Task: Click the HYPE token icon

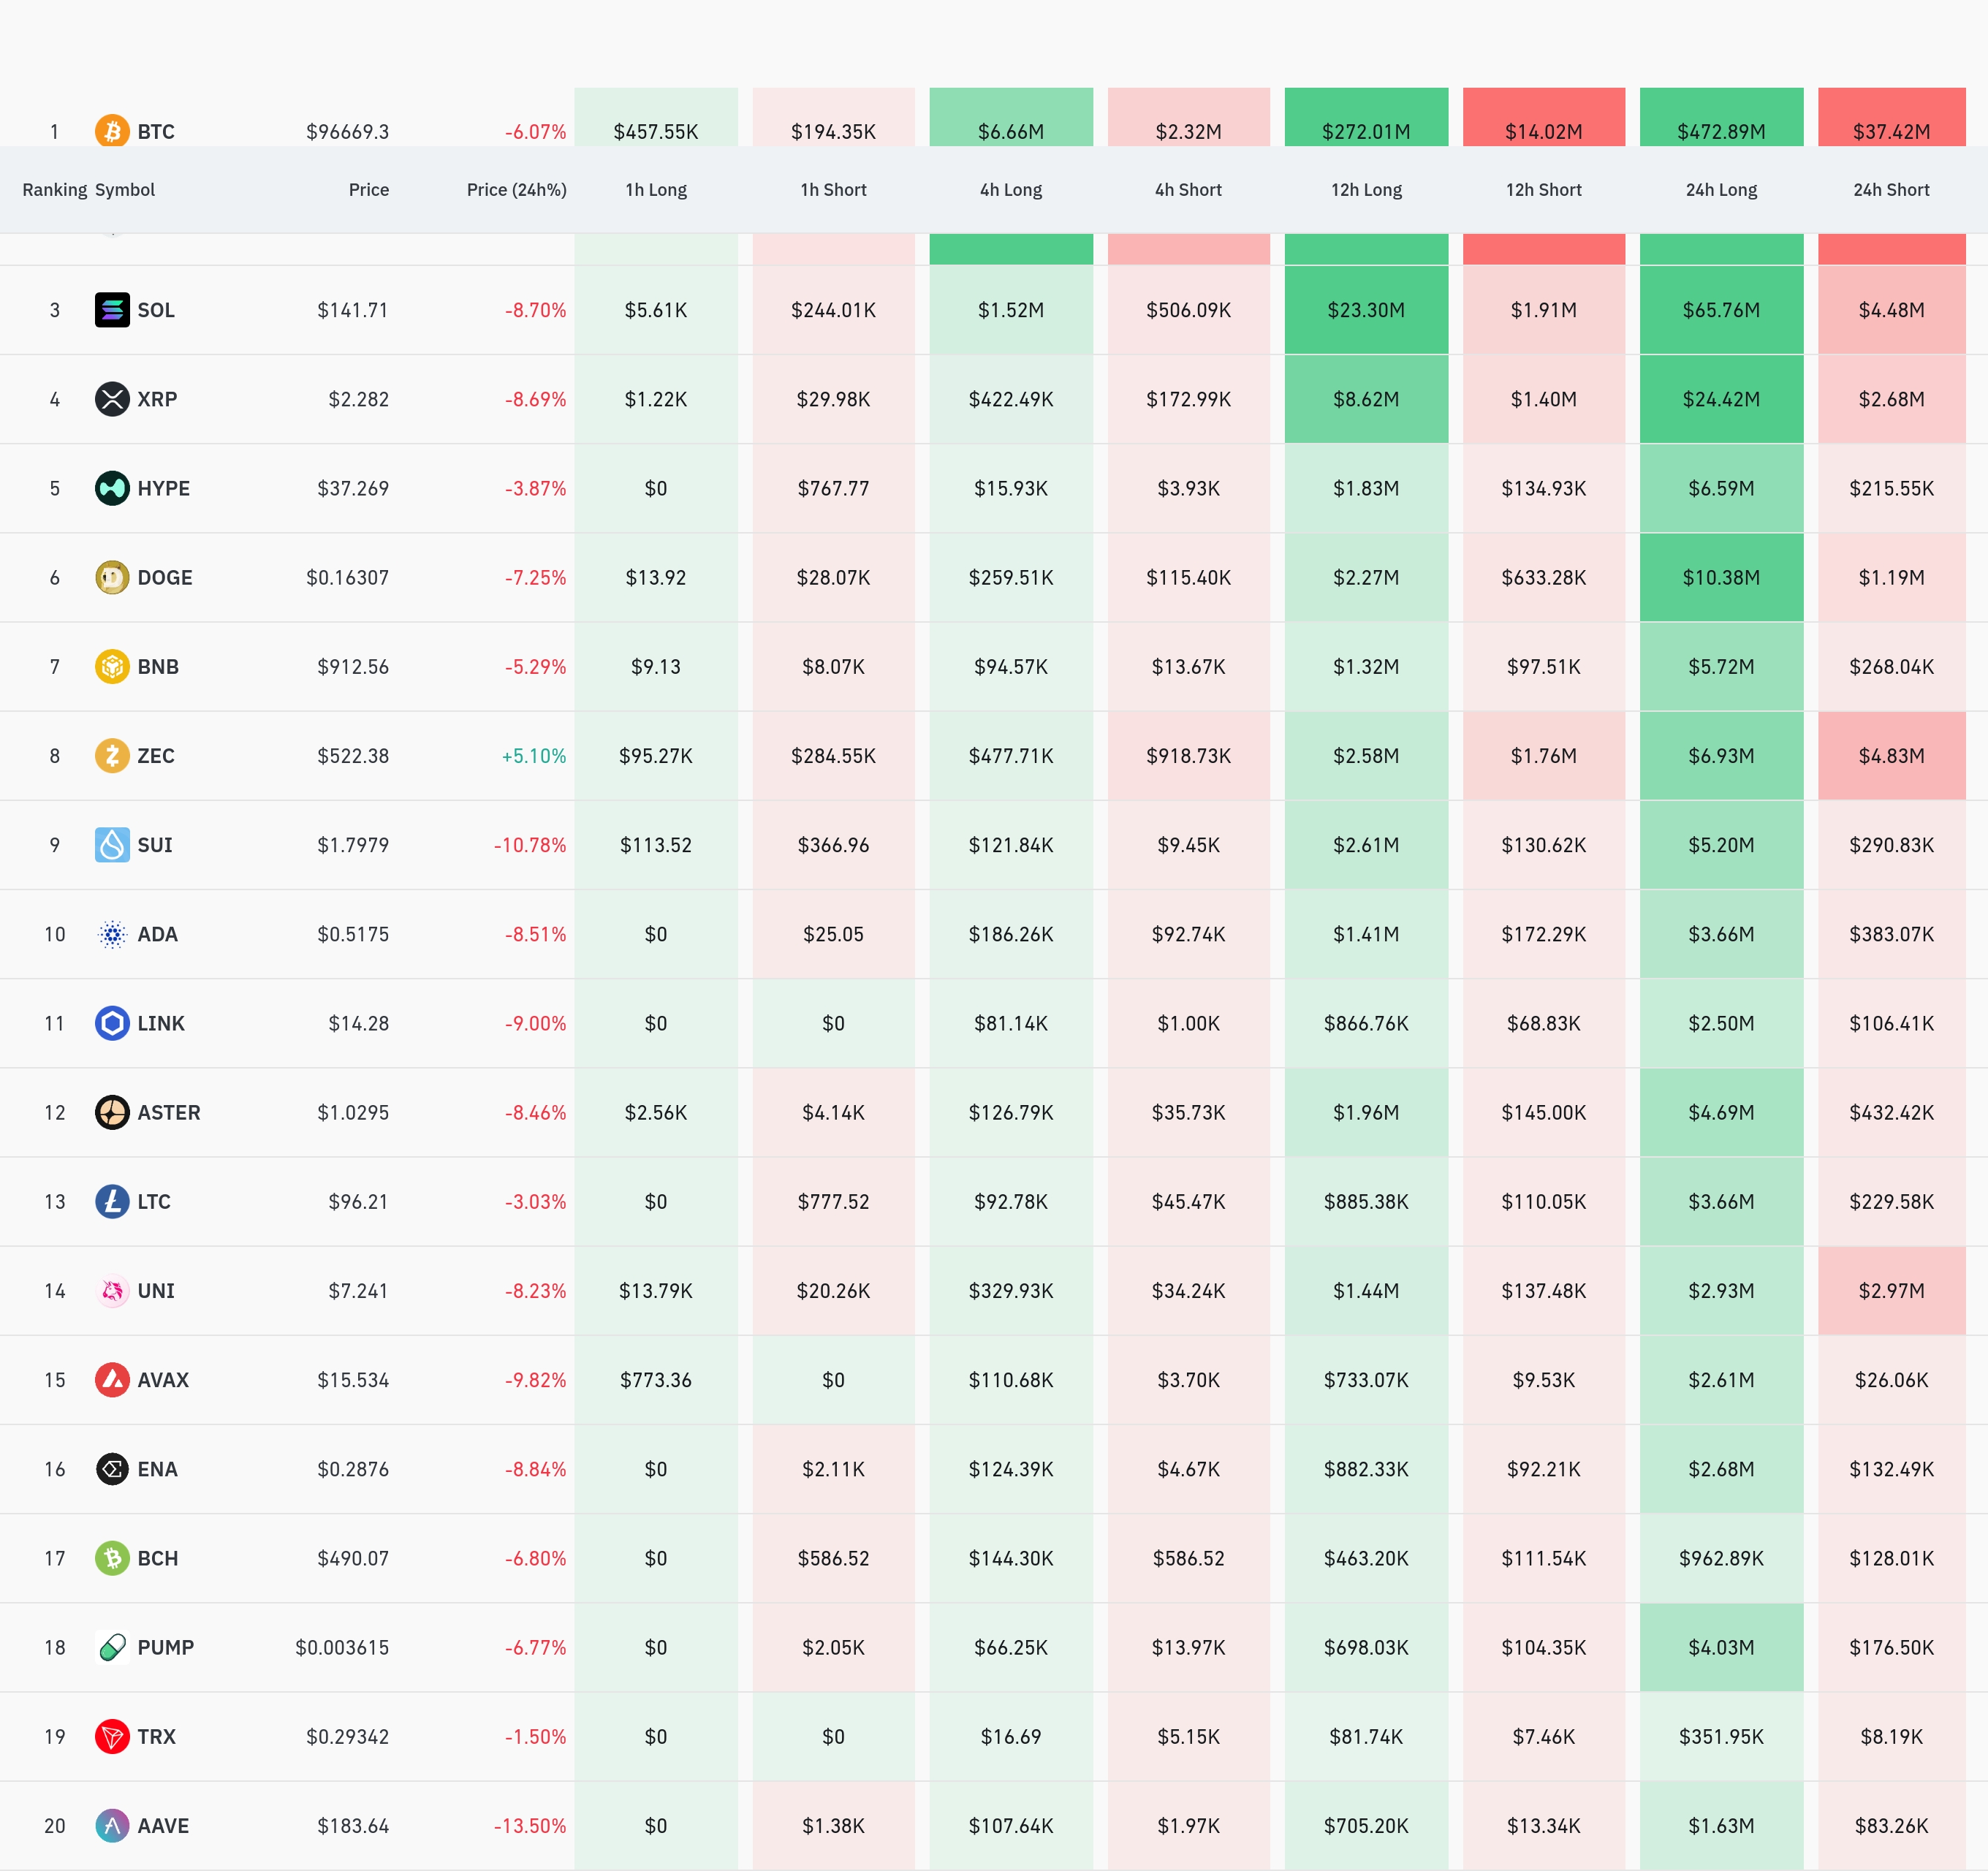Action: pyautogui.click(x=112, y=488)
